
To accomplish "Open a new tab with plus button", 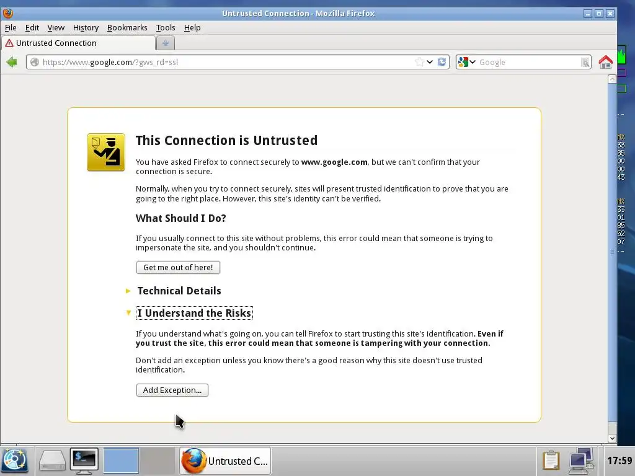I will coord(165,43).
